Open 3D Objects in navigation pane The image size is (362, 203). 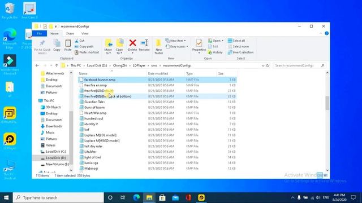point(53,107)
